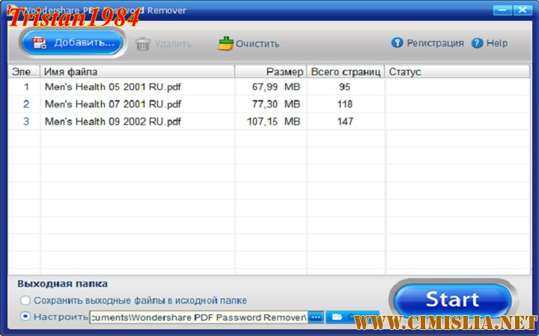Select the Настроить radio button
Viewport: 539px width, 336px height.
coord(26,317)
